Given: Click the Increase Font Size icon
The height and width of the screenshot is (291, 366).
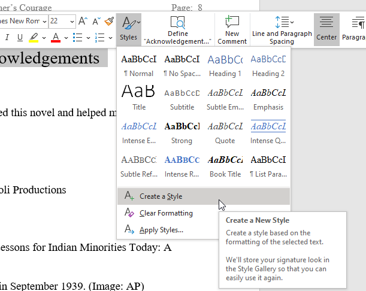Looking at the screenshot, I should (83, 21).
